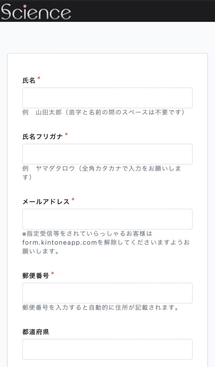Select the 都道府県 prefecture input field
This screenshot has height=367, width=215.
[107, 349]
